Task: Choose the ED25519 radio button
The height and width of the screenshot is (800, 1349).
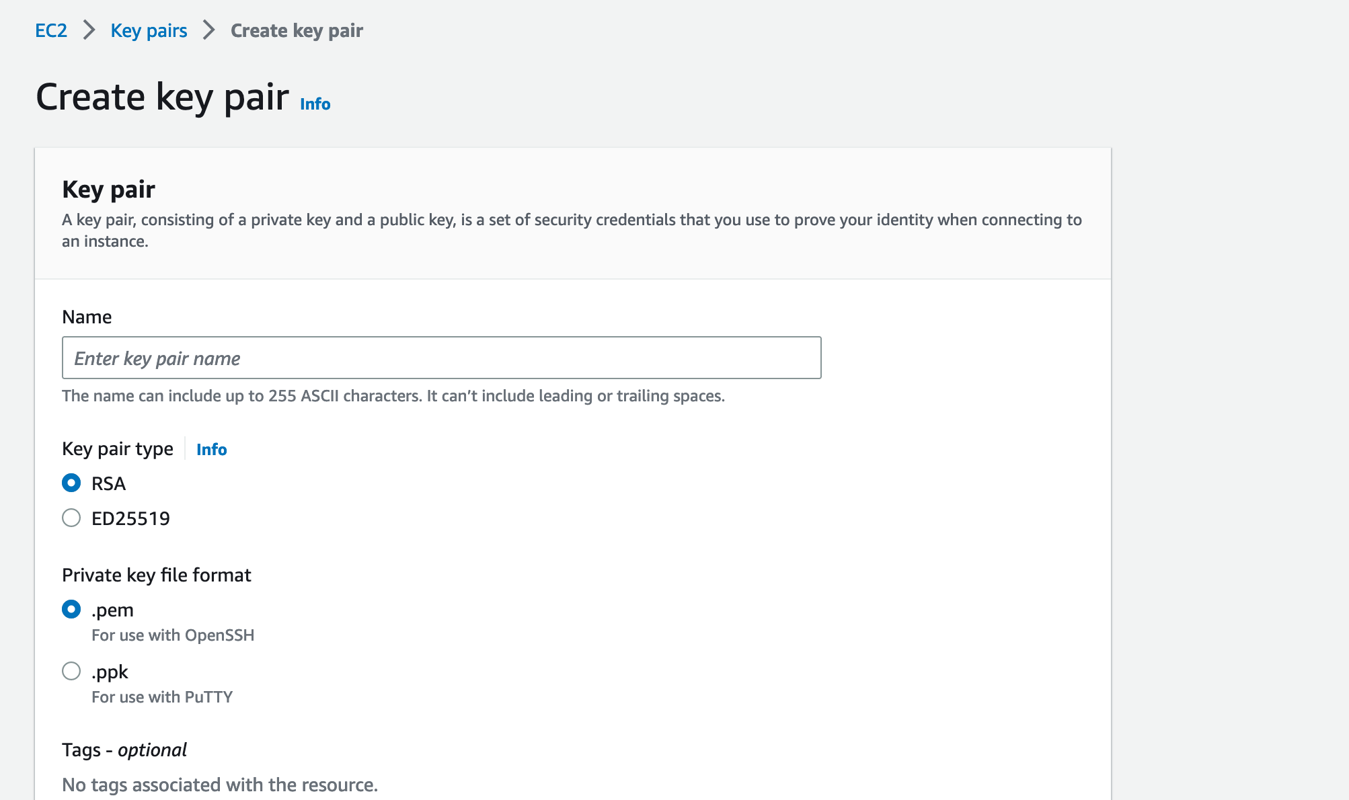Action: coord(71,518)
